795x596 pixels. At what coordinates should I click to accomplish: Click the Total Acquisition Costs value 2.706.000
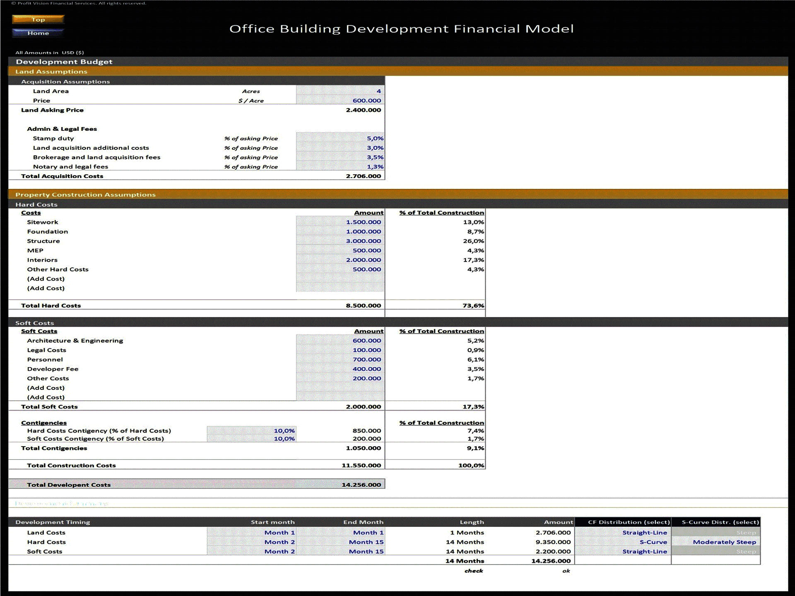tap(364, 176)
